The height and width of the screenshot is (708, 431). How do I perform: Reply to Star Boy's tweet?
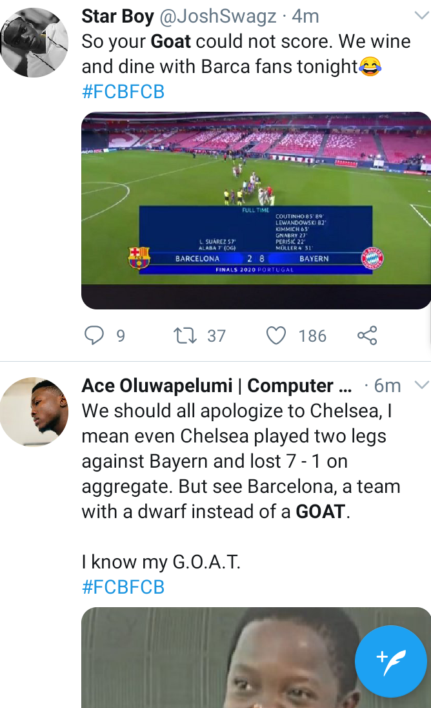tap(95, 335)
